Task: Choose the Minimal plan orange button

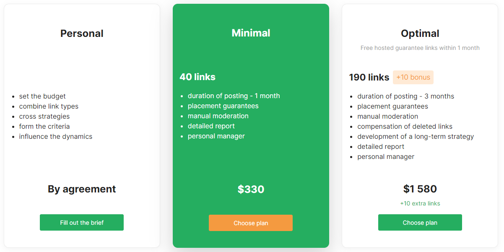Action: (251, 223)
